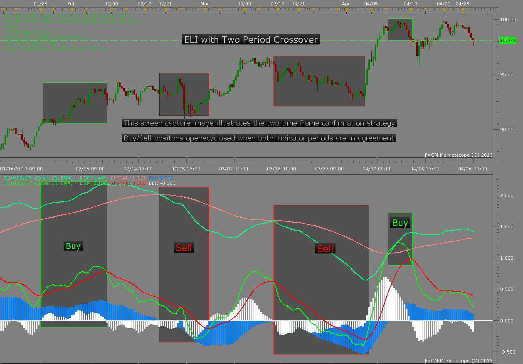Select the 1.000 indicator axis value
523x364 pixels.
click(x=507, y=258)
